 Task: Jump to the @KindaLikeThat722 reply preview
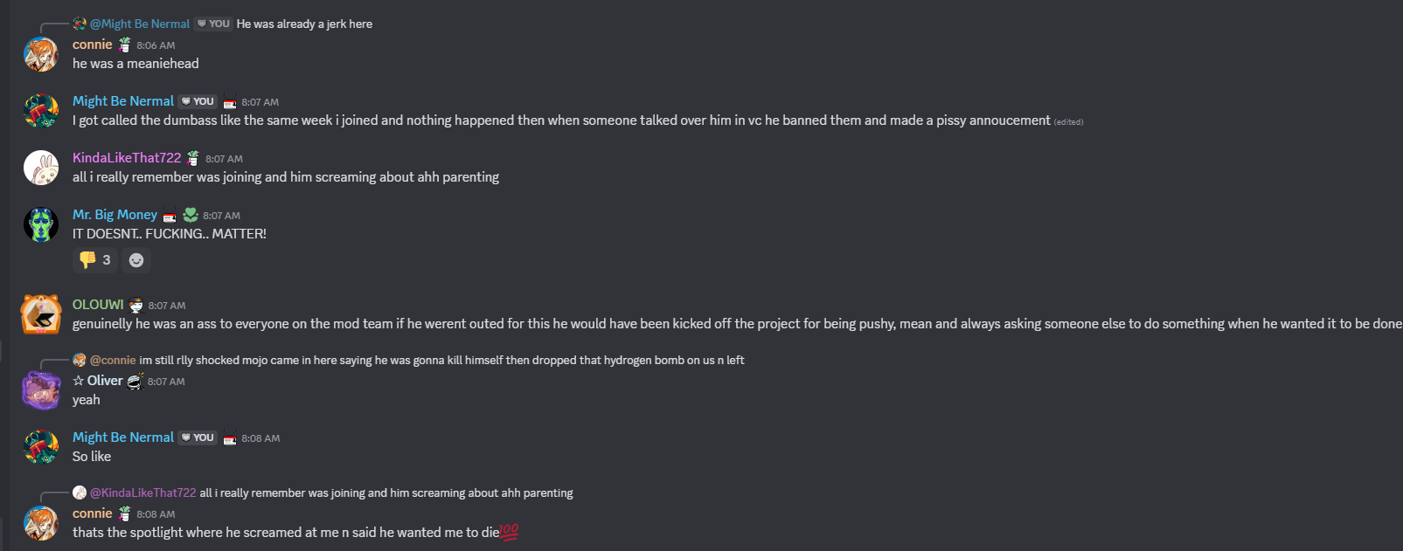coord(143,492)
